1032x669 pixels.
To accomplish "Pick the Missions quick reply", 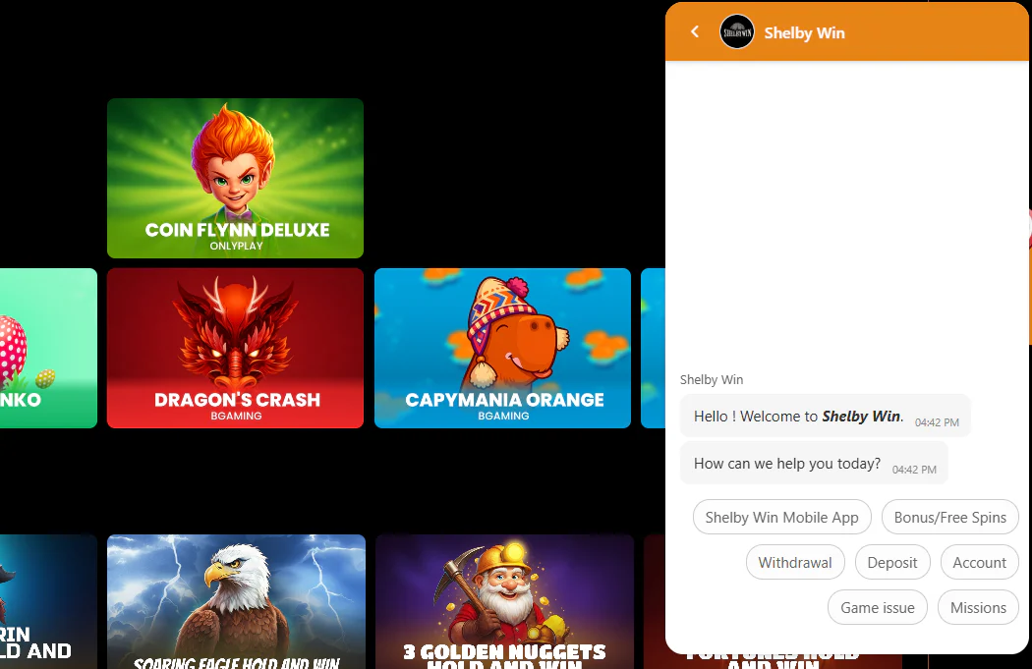I will click(x=978, y=607).
